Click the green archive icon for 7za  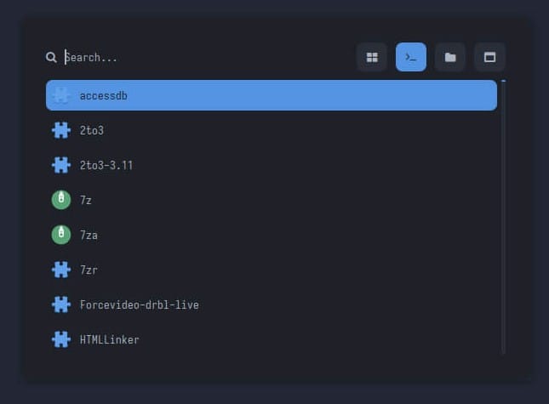tap(61, 235)
